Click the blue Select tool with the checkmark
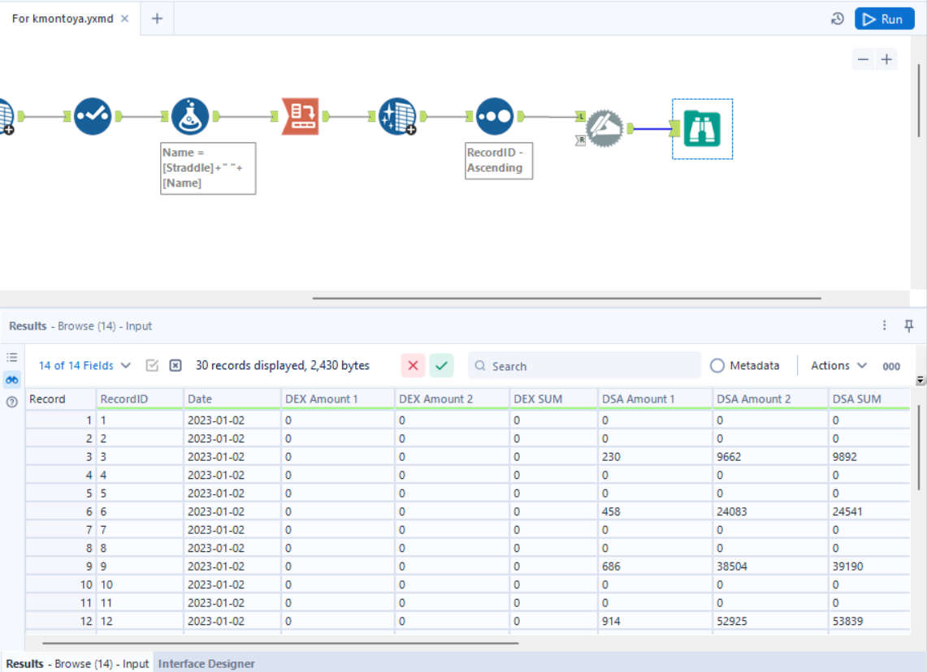The height and width of the screenshot is (672, 927). point(93,116)
